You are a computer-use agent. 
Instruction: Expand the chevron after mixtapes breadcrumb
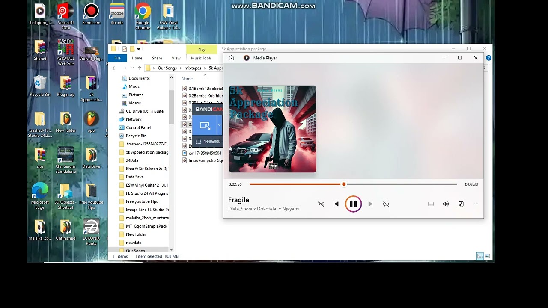coord(205,68)
